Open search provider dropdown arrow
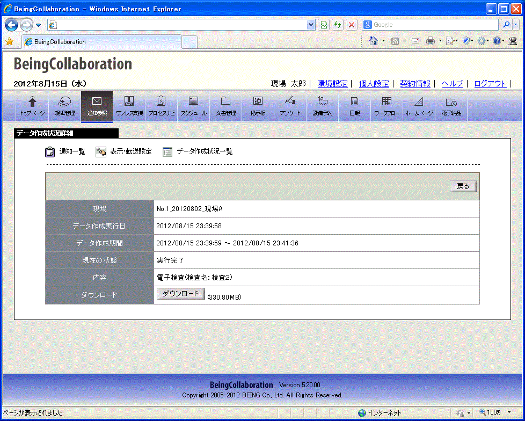The width and height of the screenshot is (525, 421). (516, 25)
